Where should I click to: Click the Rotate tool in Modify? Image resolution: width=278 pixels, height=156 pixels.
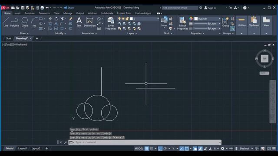pyautogui.click(x=56, y=19)
